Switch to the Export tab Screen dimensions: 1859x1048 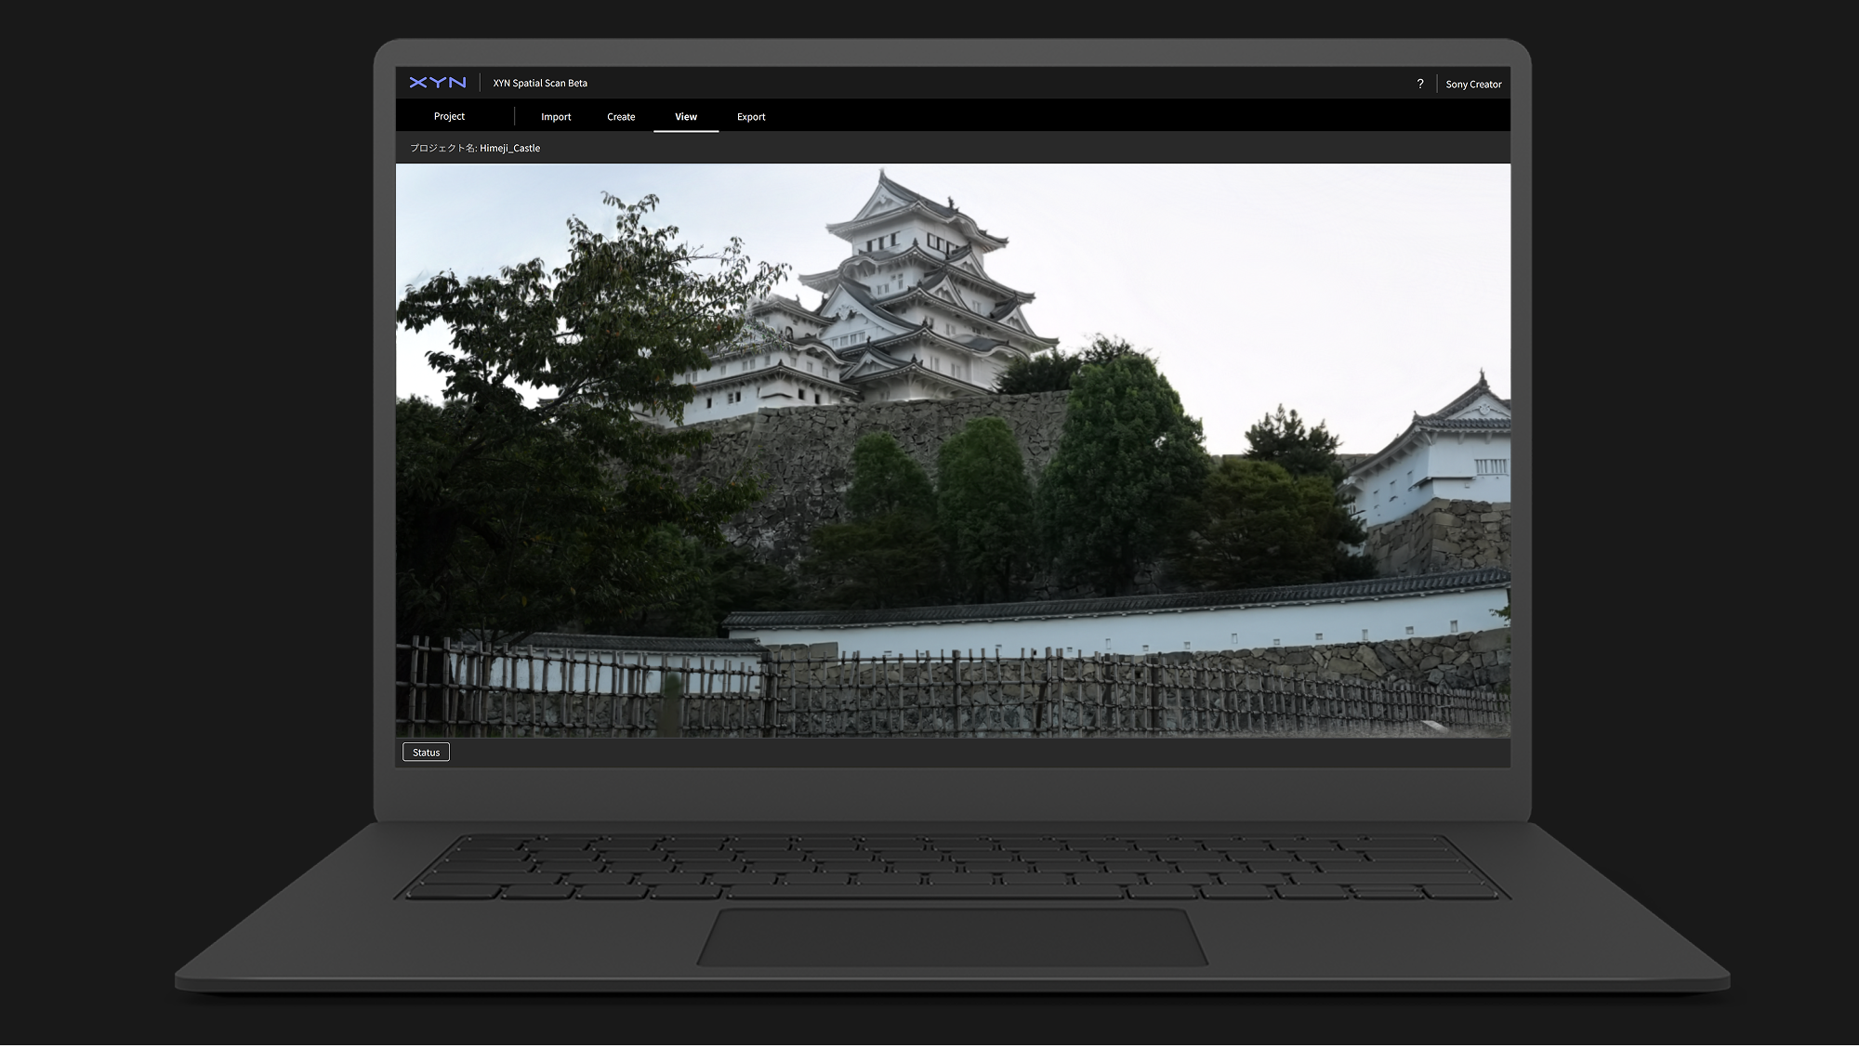(751, 117)
